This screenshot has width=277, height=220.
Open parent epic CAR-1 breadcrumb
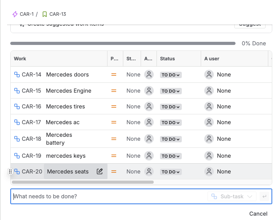(27, 14)
